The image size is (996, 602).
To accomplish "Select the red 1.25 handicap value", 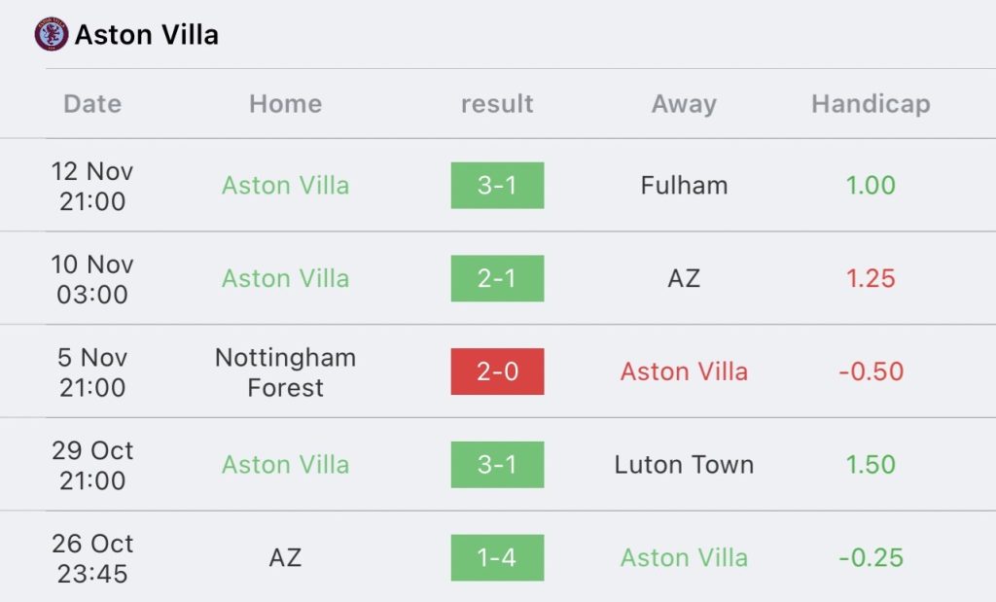I will pyautogui.click(x=871, y=278).
